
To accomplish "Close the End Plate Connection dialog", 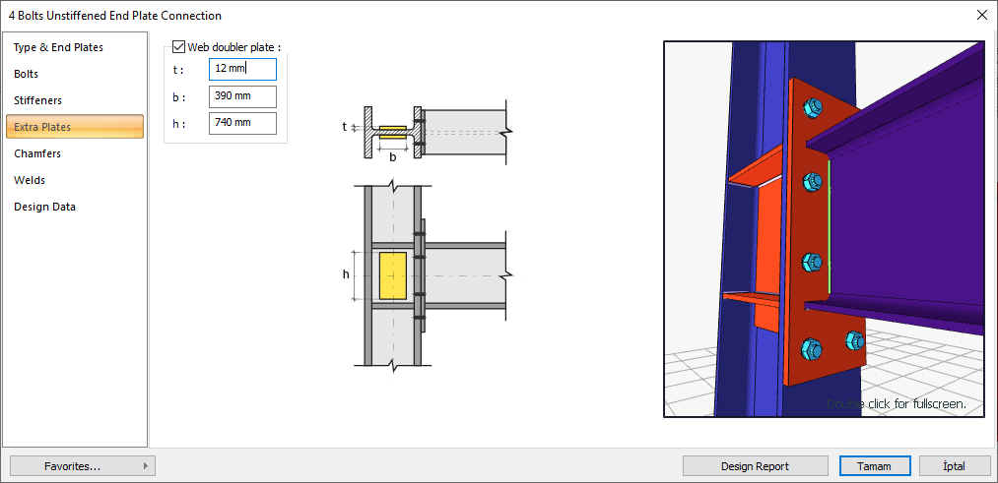I will coord(981,16).
